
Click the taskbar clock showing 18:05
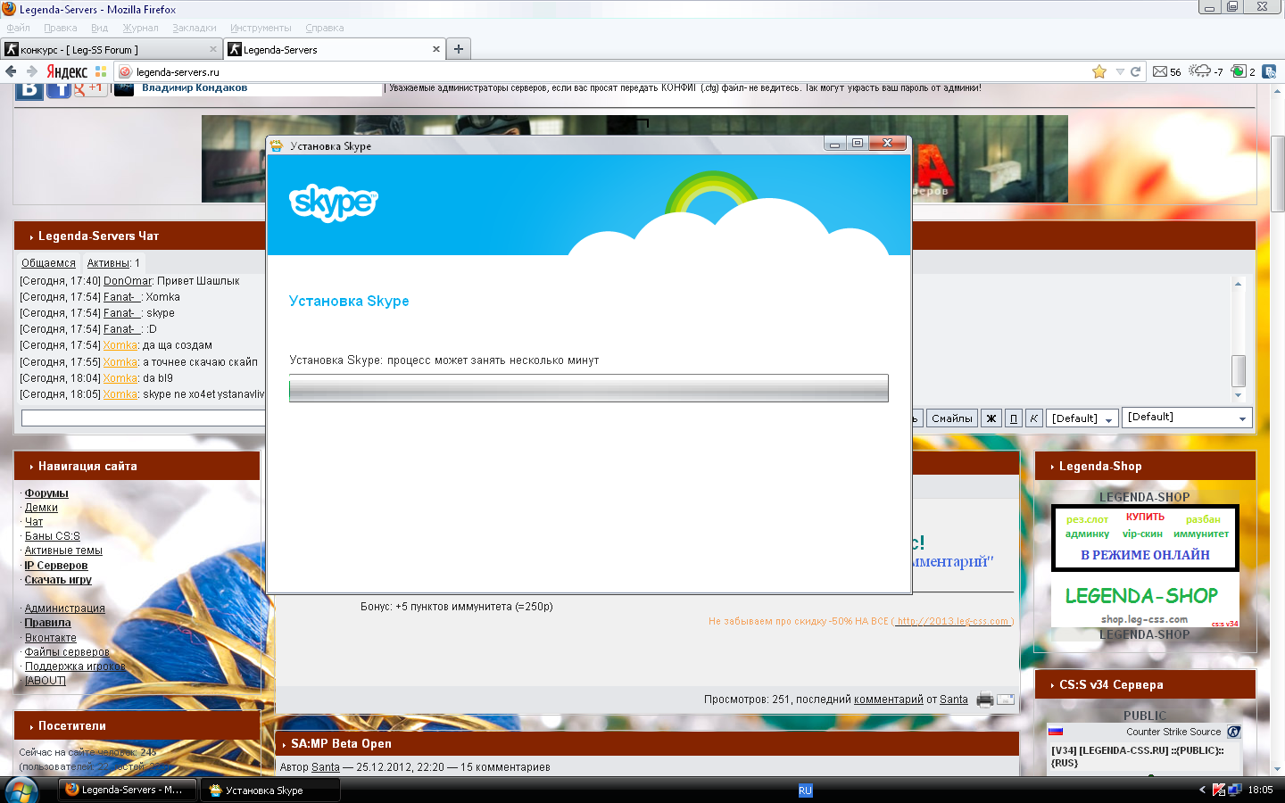(1260, 790)
